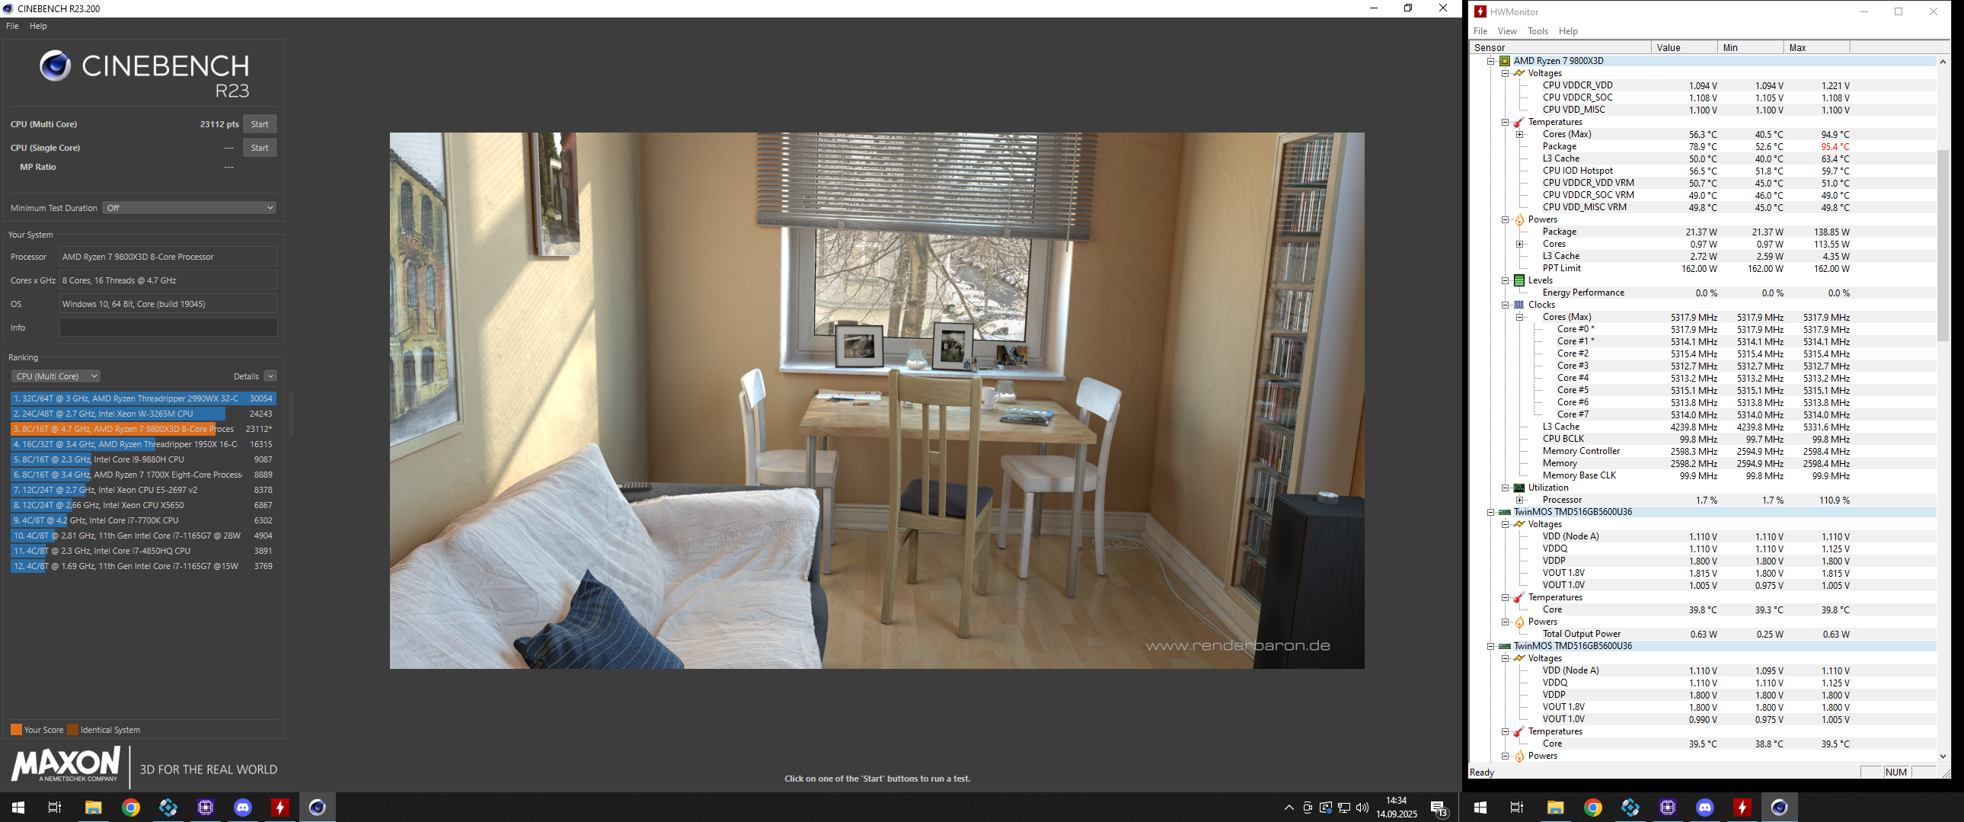Click the Value column header
This screenshot has width=1964, height=822.
pos(1685,47)
